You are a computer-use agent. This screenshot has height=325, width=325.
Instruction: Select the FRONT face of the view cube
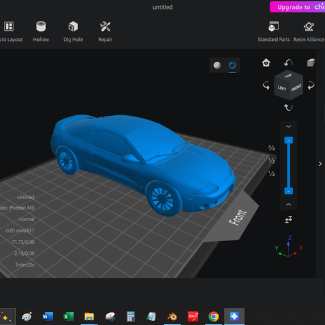click(x=296, y=88)
